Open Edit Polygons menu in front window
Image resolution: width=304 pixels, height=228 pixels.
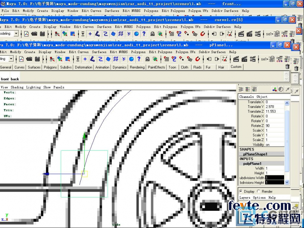[x=161, y=52]
